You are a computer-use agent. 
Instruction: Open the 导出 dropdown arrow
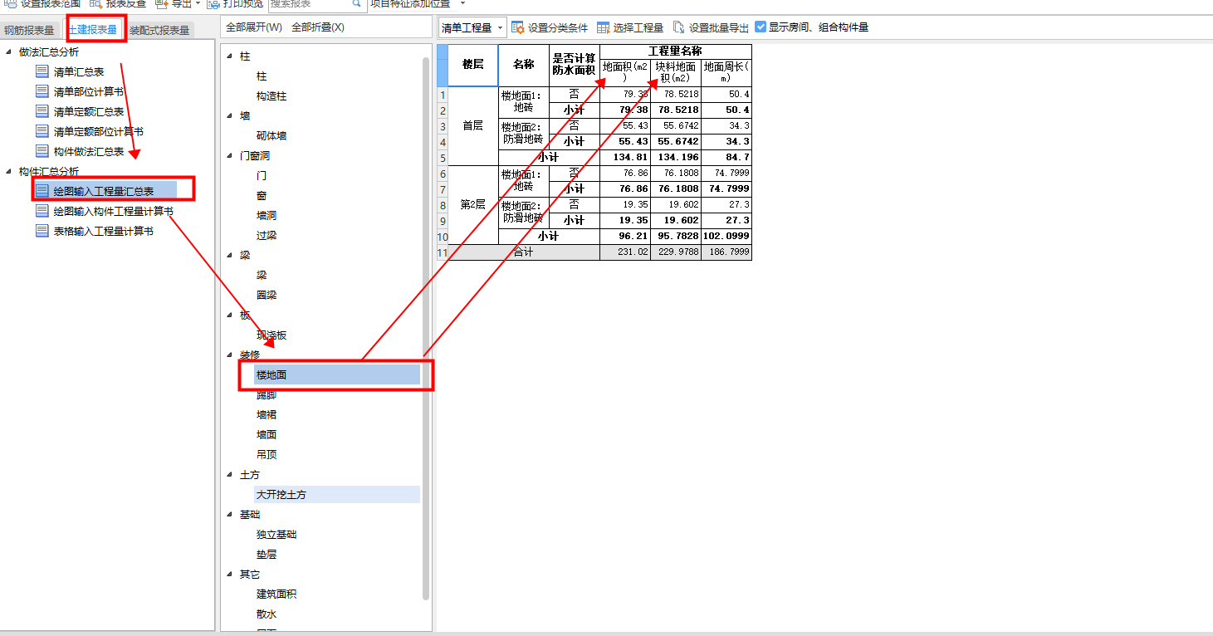[x=198, y=4]
